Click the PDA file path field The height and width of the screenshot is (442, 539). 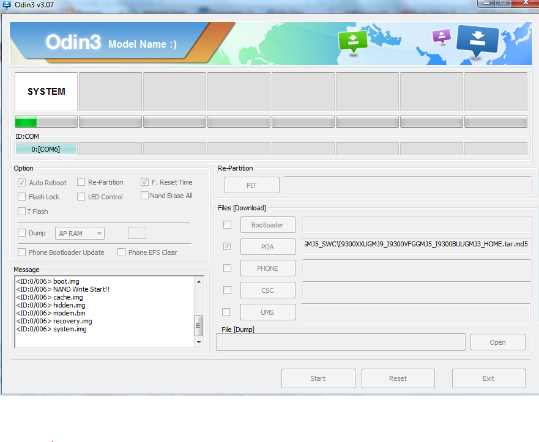coord(416,246)
